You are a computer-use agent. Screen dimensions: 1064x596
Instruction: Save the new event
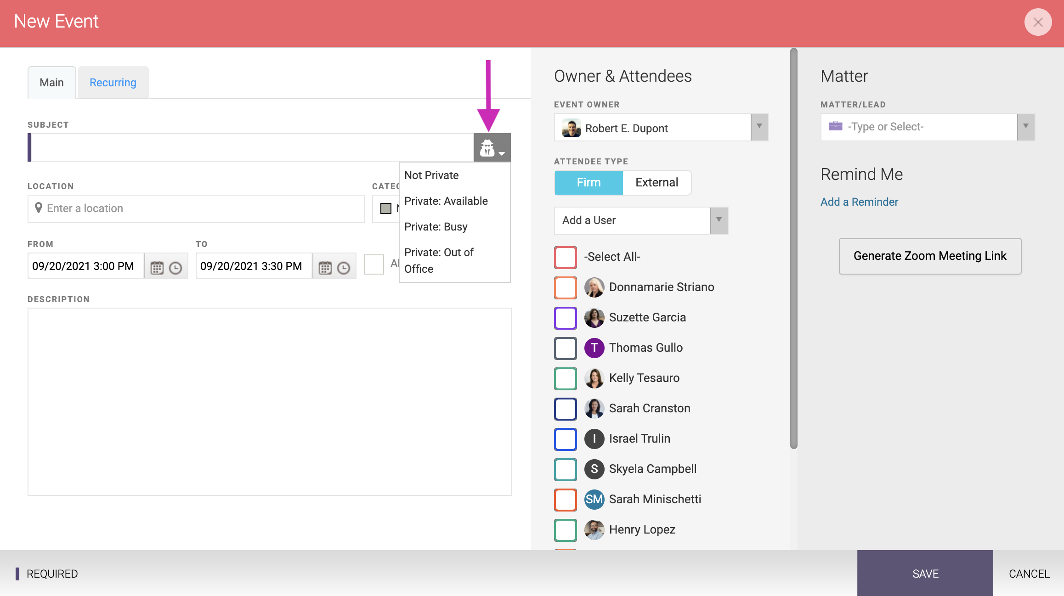(925, 574)
